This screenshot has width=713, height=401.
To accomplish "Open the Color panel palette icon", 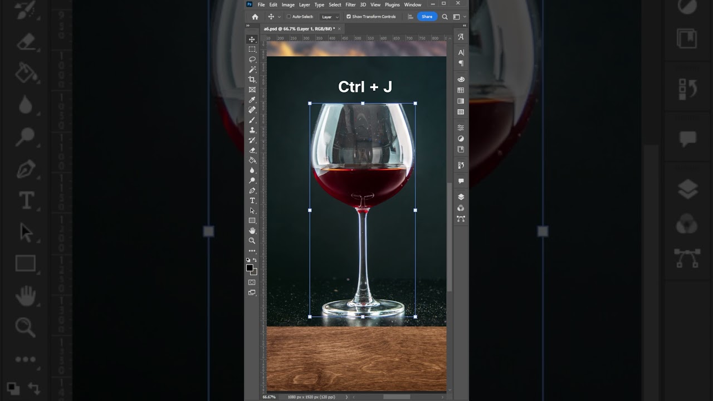I will click(461, 79).
